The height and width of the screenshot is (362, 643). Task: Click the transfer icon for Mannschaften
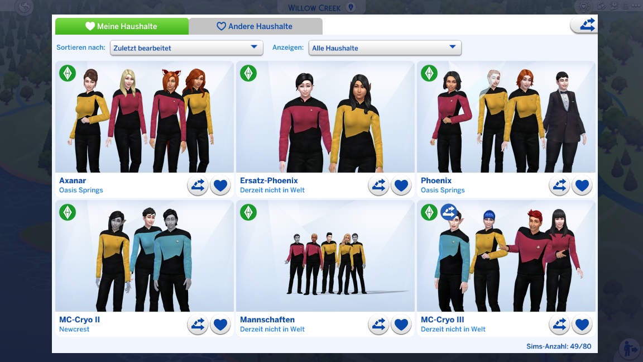click(x=378, y=325)
